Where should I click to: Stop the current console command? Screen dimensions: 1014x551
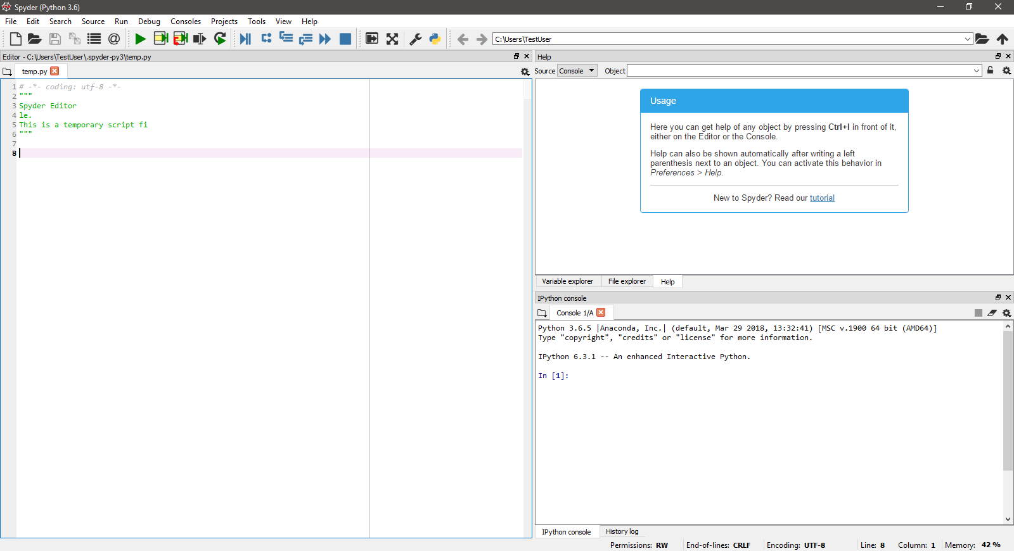(979, 313)
